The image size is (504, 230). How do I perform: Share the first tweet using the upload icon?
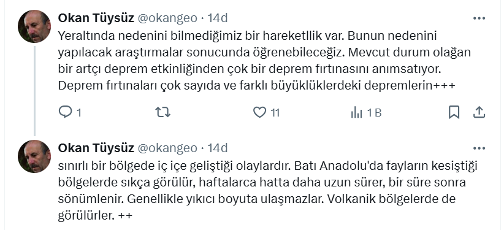pos(479,112)
